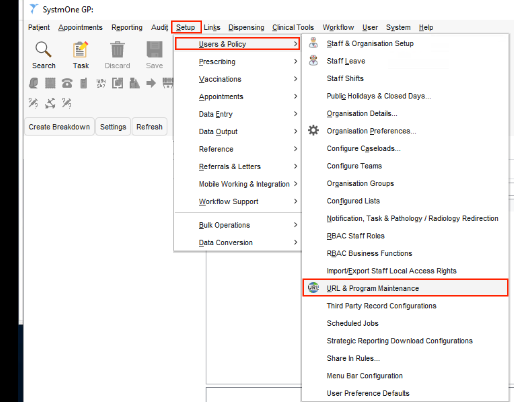Click the Organisation Preferences gear icon

click(313, 130)
